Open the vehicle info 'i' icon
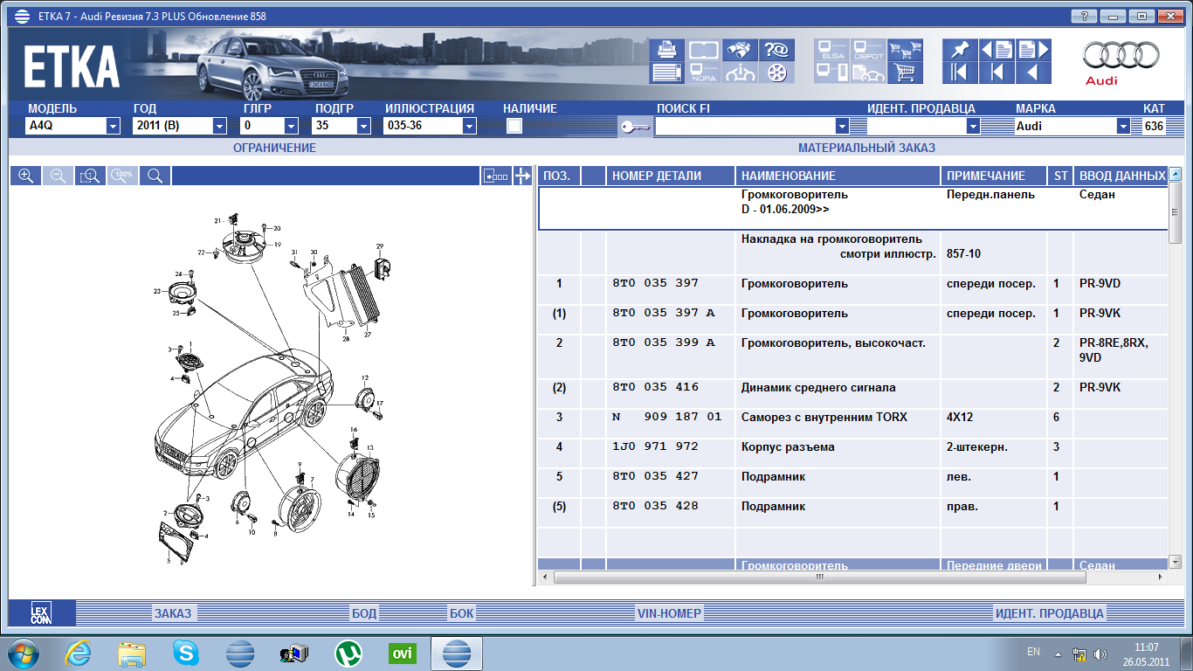The height and width of the screenshot is (671, 1193). click(x=740, y=73)
